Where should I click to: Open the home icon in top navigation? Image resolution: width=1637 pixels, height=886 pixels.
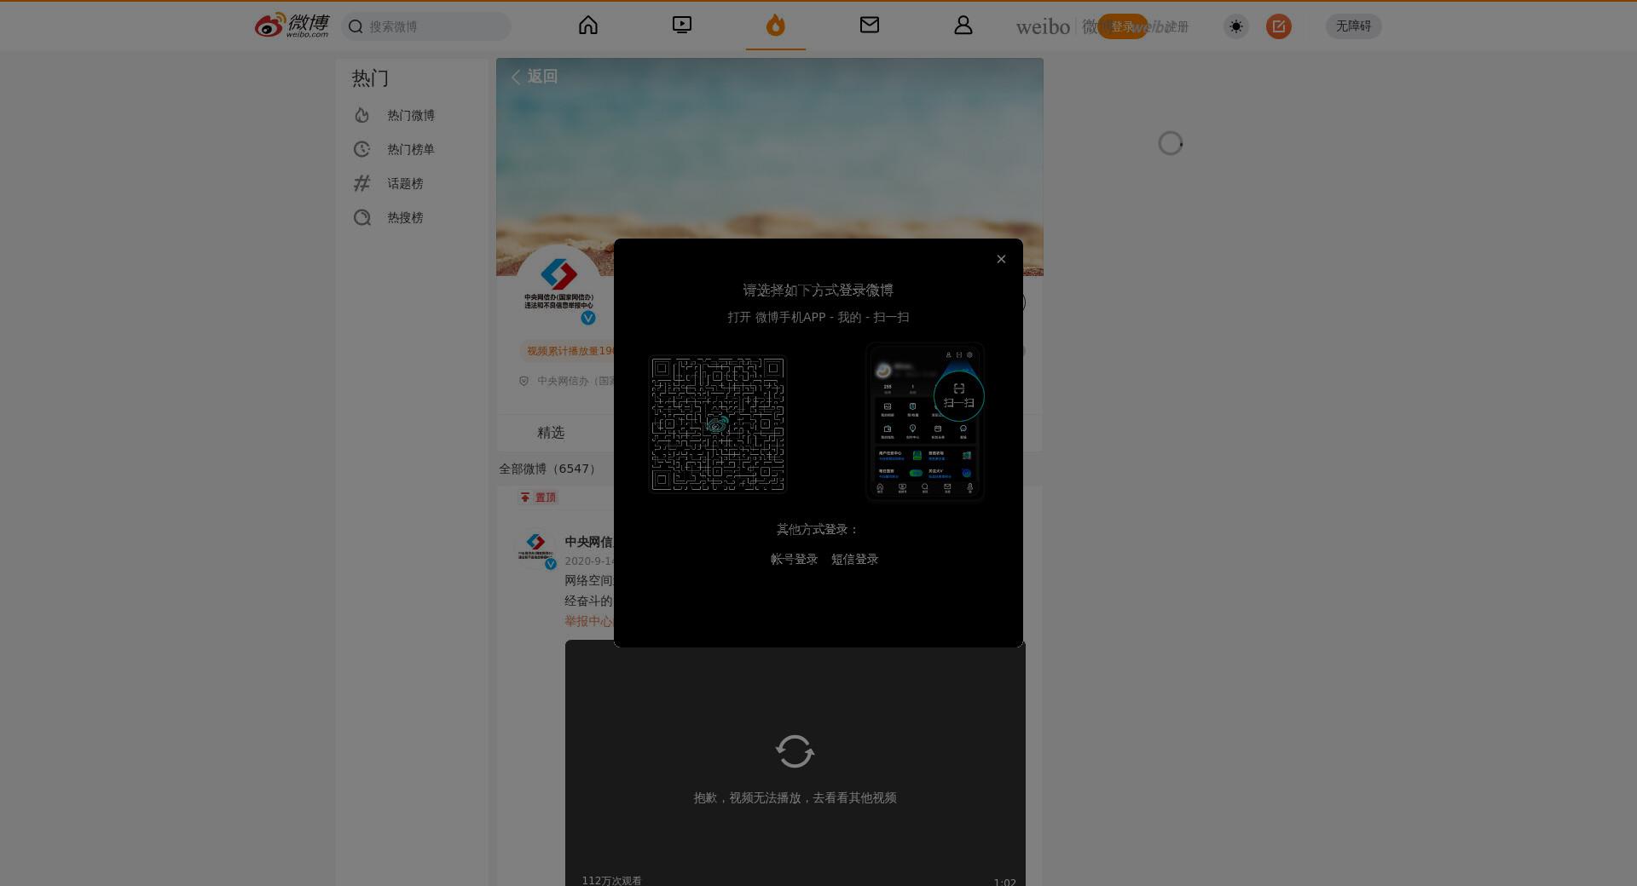click(x=588, y=26)
